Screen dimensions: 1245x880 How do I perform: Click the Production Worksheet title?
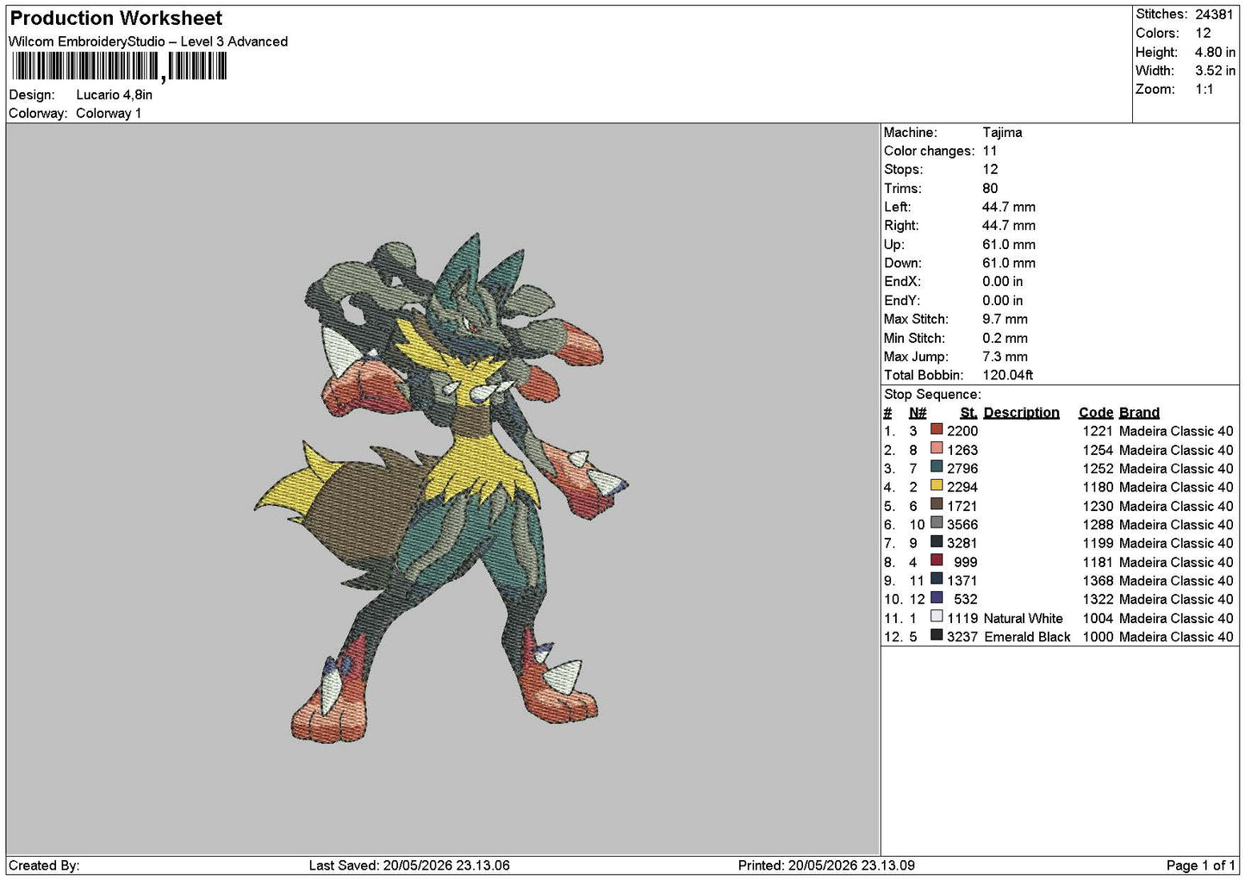pyautogui.click(x=115, y=18)
